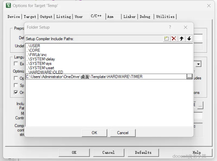Enable the Op optimization checkbox
Image resolution: width=217 pixels, height=161 pixels.
coord(16,78)
